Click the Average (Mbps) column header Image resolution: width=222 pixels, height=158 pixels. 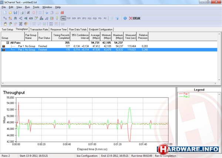(x=95, y=37)
